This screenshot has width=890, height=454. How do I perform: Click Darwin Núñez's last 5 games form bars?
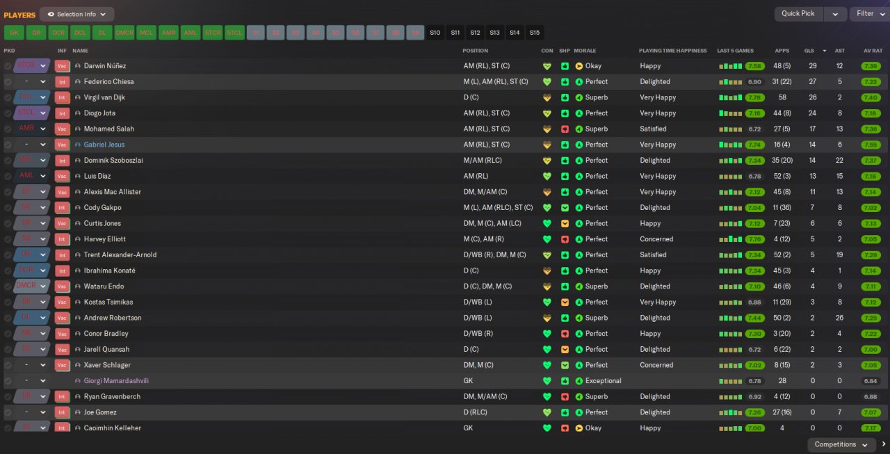pos(730,66)
